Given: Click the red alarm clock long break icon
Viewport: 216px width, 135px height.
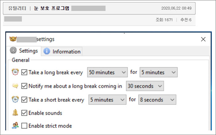Looking at the screenshot, I should pos(15,72).
